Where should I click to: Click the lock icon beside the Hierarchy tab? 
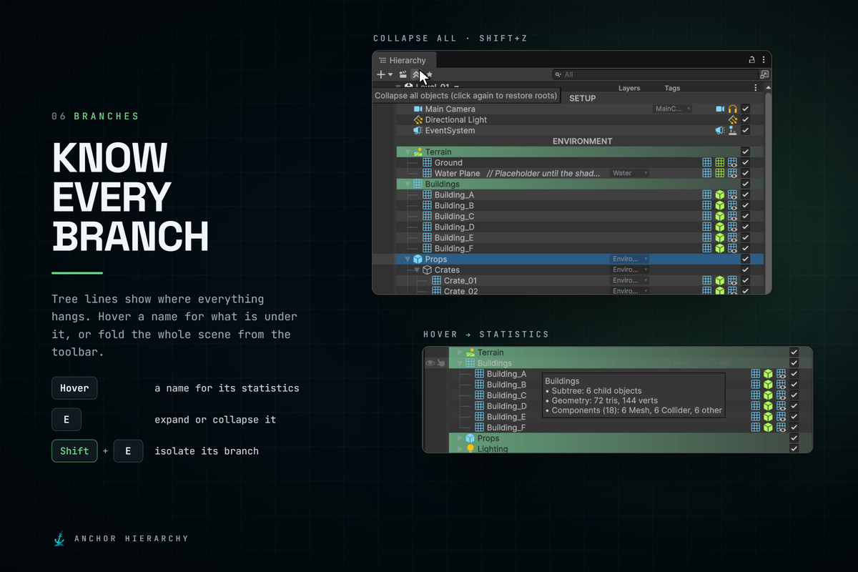click(751, 61)
